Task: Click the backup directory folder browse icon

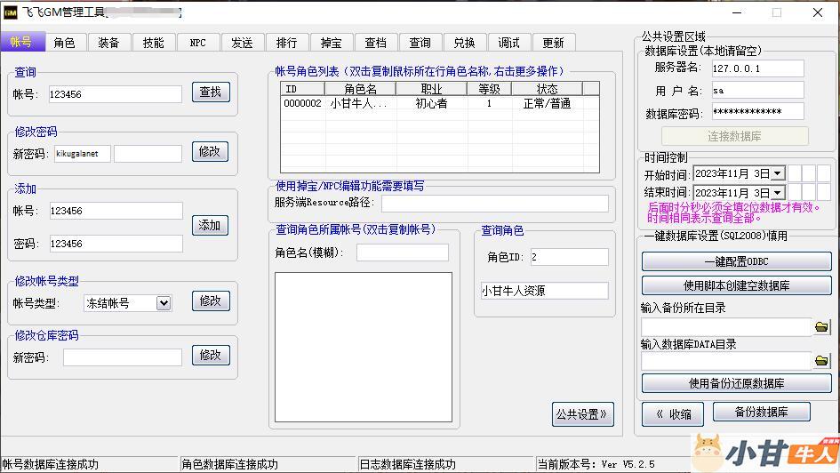Action: [821, 327]
